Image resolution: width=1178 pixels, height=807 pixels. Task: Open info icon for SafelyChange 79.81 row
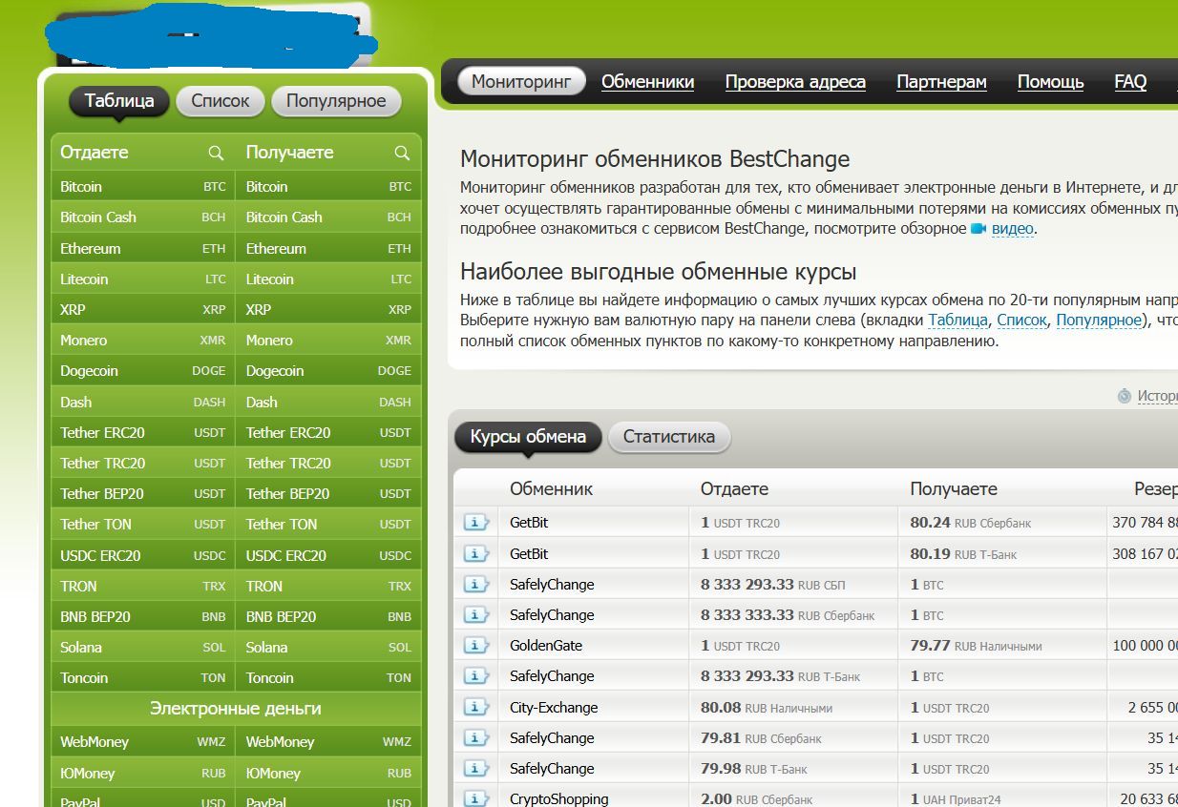click(x=475, y=737)
